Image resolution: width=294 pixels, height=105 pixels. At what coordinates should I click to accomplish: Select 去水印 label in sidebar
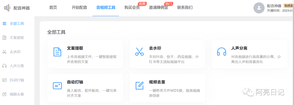click(15, 52)
